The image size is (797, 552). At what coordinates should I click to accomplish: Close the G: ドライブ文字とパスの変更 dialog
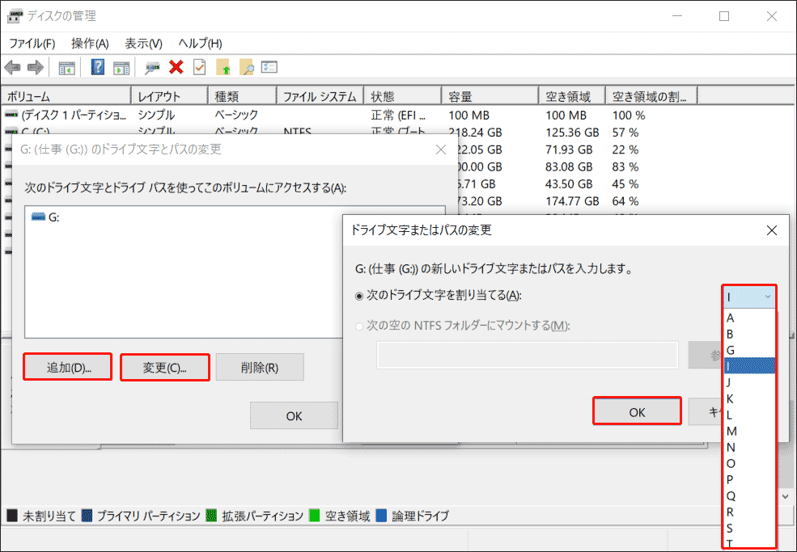(441, 150)
